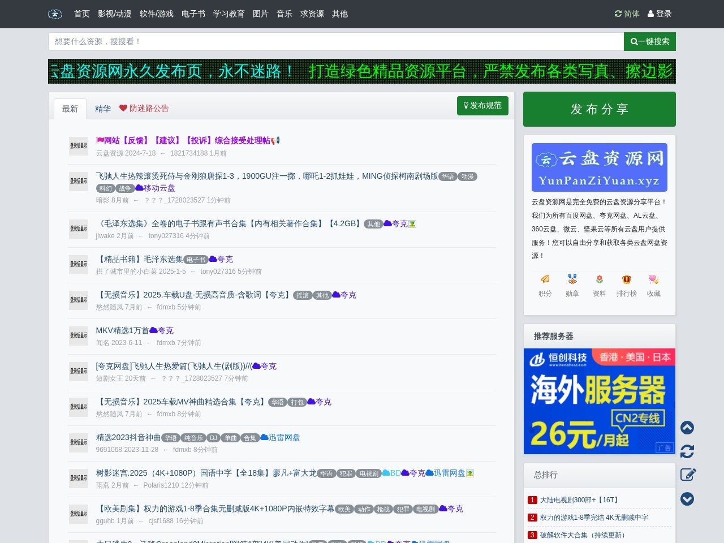This screenshot has height=543, width=724.
Task: Click the floating edit pencil icon
Action: (x=687, y=475)
